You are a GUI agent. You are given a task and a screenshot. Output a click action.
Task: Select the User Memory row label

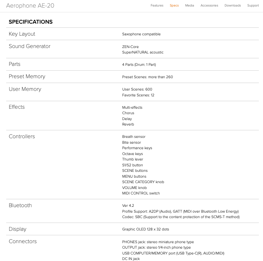(x=25, y=89)
